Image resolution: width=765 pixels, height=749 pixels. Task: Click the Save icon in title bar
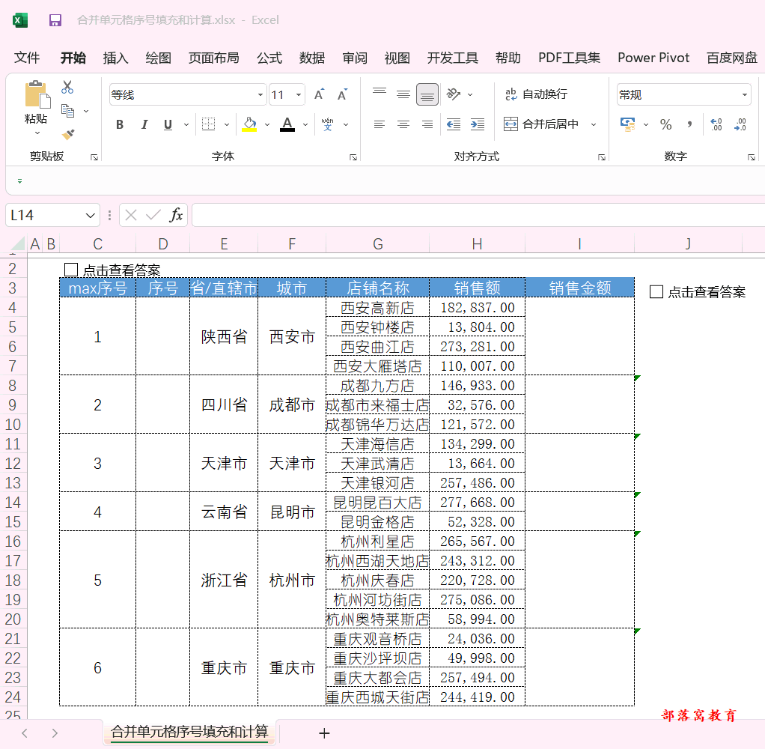(55, 20)
